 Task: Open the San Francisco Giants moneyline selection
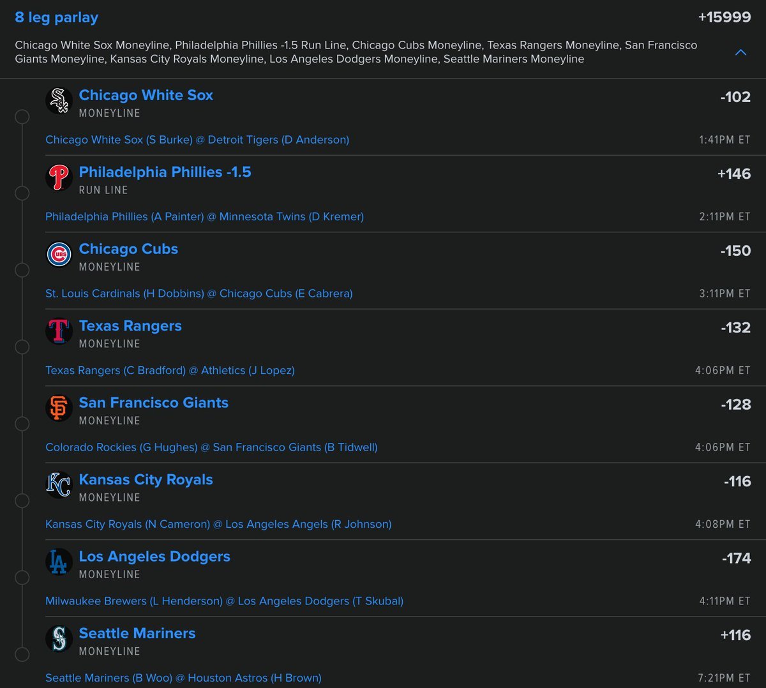pos(153,403)
